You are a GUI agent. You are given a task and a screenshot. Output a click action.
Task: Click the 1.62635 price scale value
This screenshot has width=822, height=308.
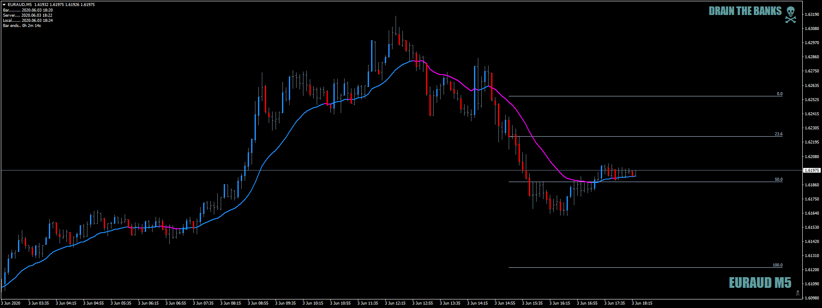(x=812, y=86)
